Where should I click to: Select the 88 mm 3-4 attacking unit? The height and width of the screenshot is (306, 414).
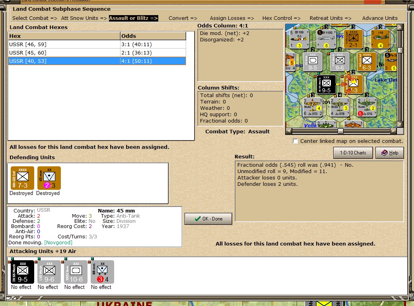pyautogui.click(x=103, y=272)
